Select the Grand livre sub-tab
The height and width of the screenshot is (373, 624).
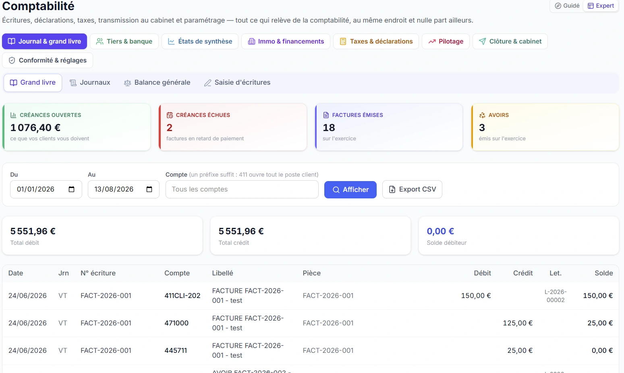click(x=33, y=83)
